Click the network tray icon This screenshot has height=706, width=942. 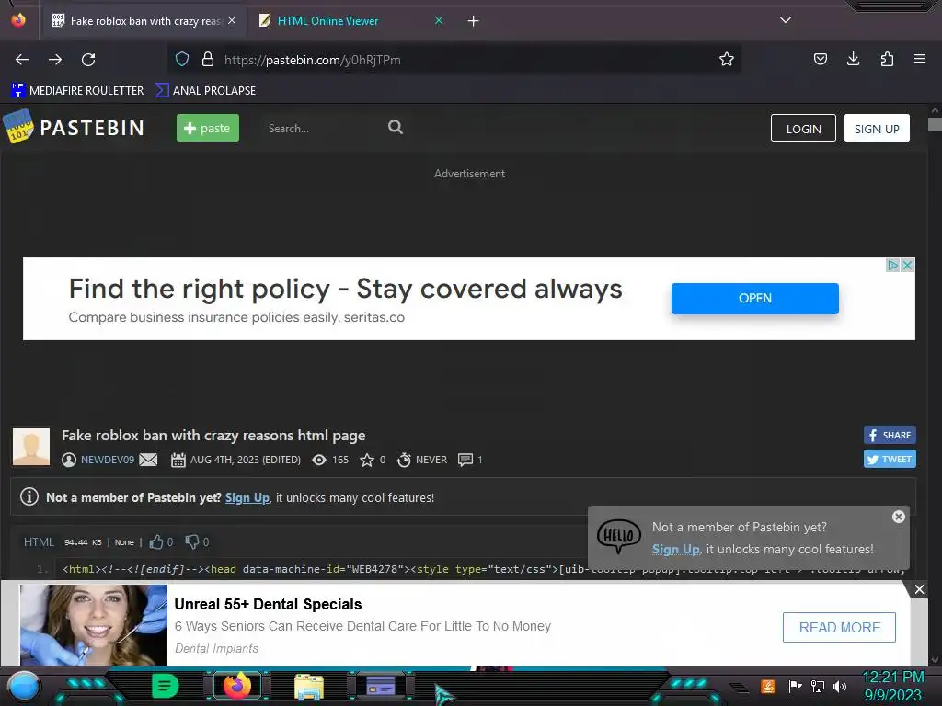click(x=817, y=686)
